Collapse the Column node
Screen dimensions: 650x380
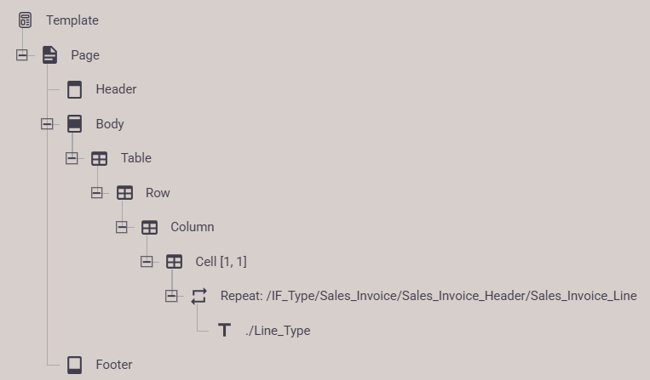click(x=122, y=227)
